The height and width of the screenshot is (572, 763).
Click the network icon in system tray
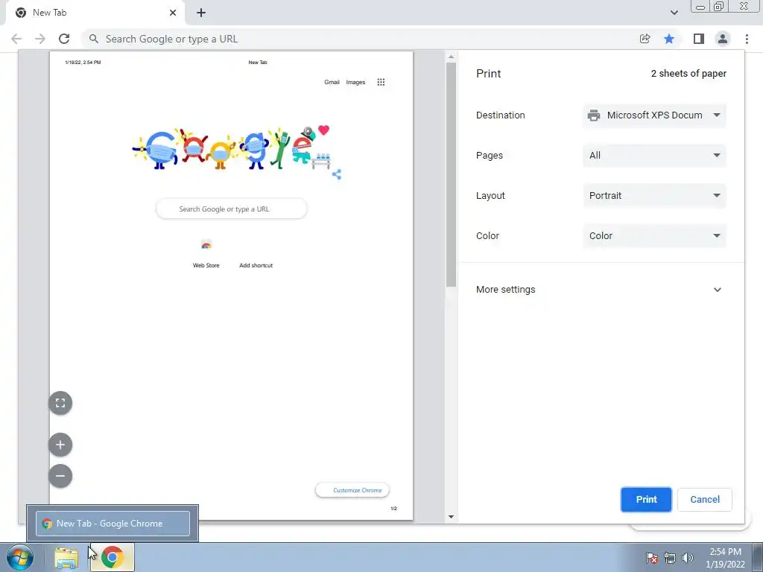click(670, 558)
